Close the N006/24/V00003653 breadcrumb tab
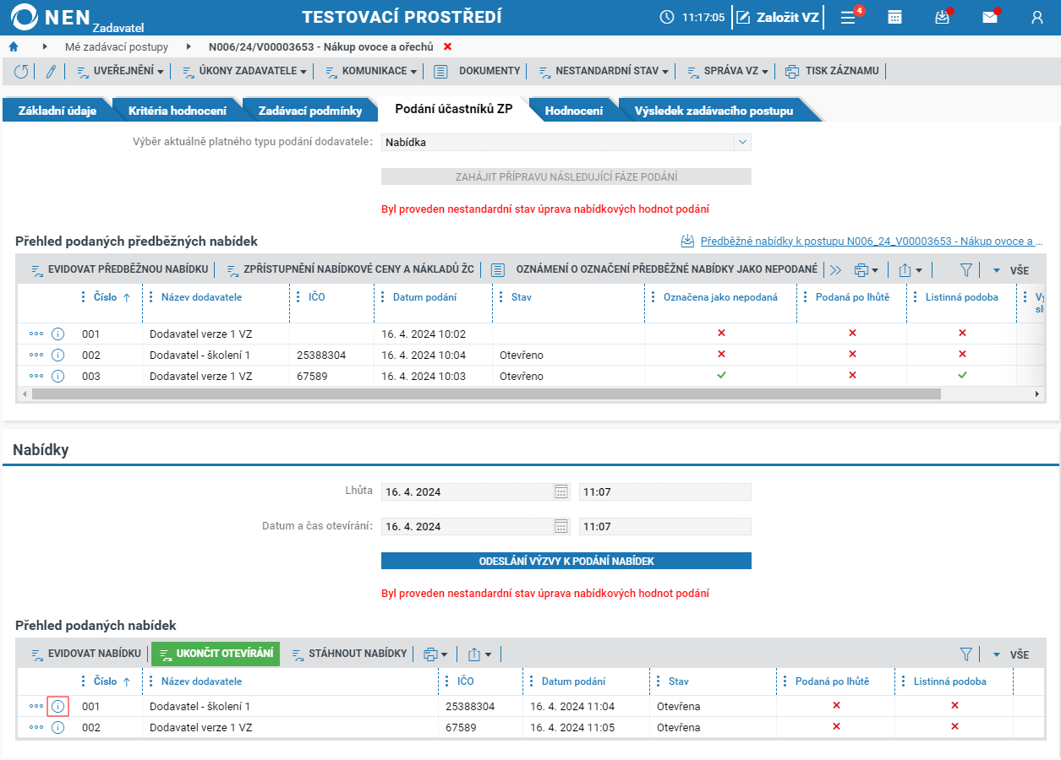This screenshot has width=1061, height=760. click(447, 46)
